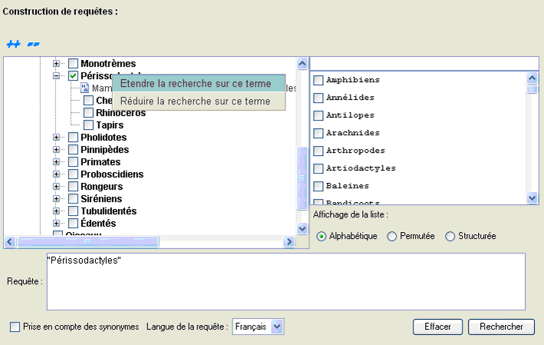Click the tree's vertical scroll-down arrow
This screenshot has height=345, width=544.
click(x=302, y=227)
